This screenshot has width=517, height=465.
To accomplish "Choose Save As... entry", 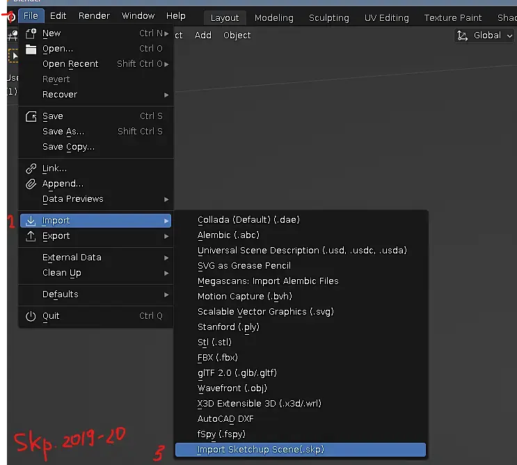I will (x=96, y=132).
